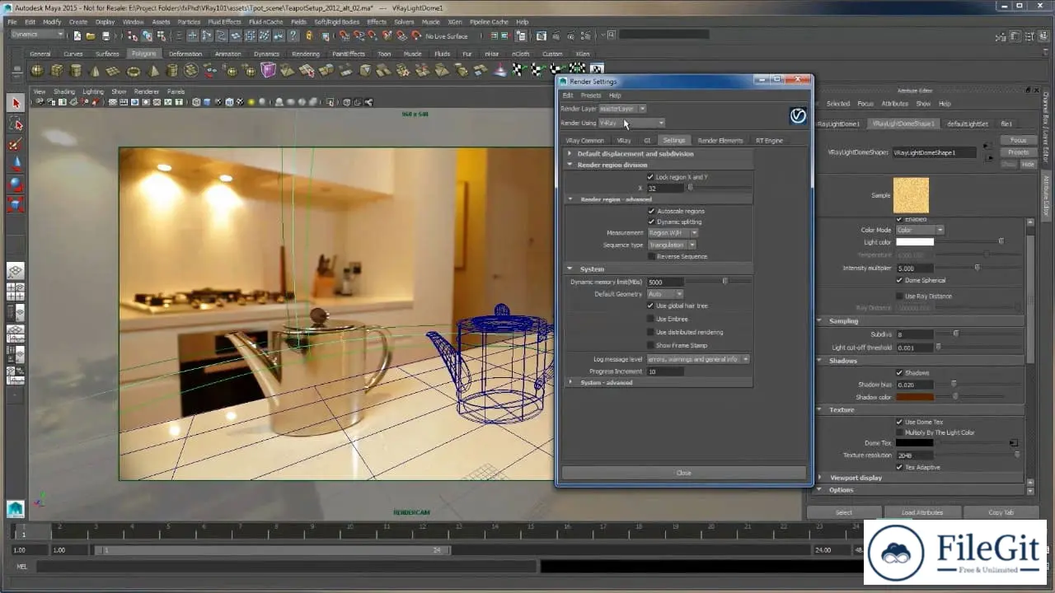Image resolution: width=1055 pixels, height=593 pixels.
Task: Click the polygon plane shelf icon
Action: point(115,71)
